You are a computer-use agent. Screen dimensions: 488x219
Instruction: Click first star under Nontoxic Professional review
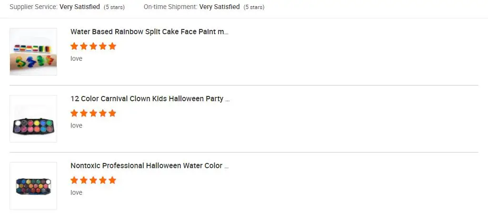[74, 180]
